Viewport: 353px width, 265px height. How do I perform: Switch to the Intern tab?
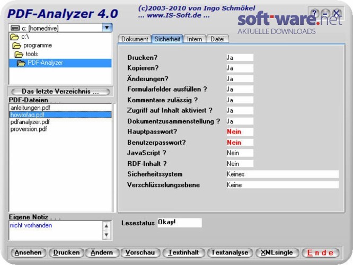point(195,39)
